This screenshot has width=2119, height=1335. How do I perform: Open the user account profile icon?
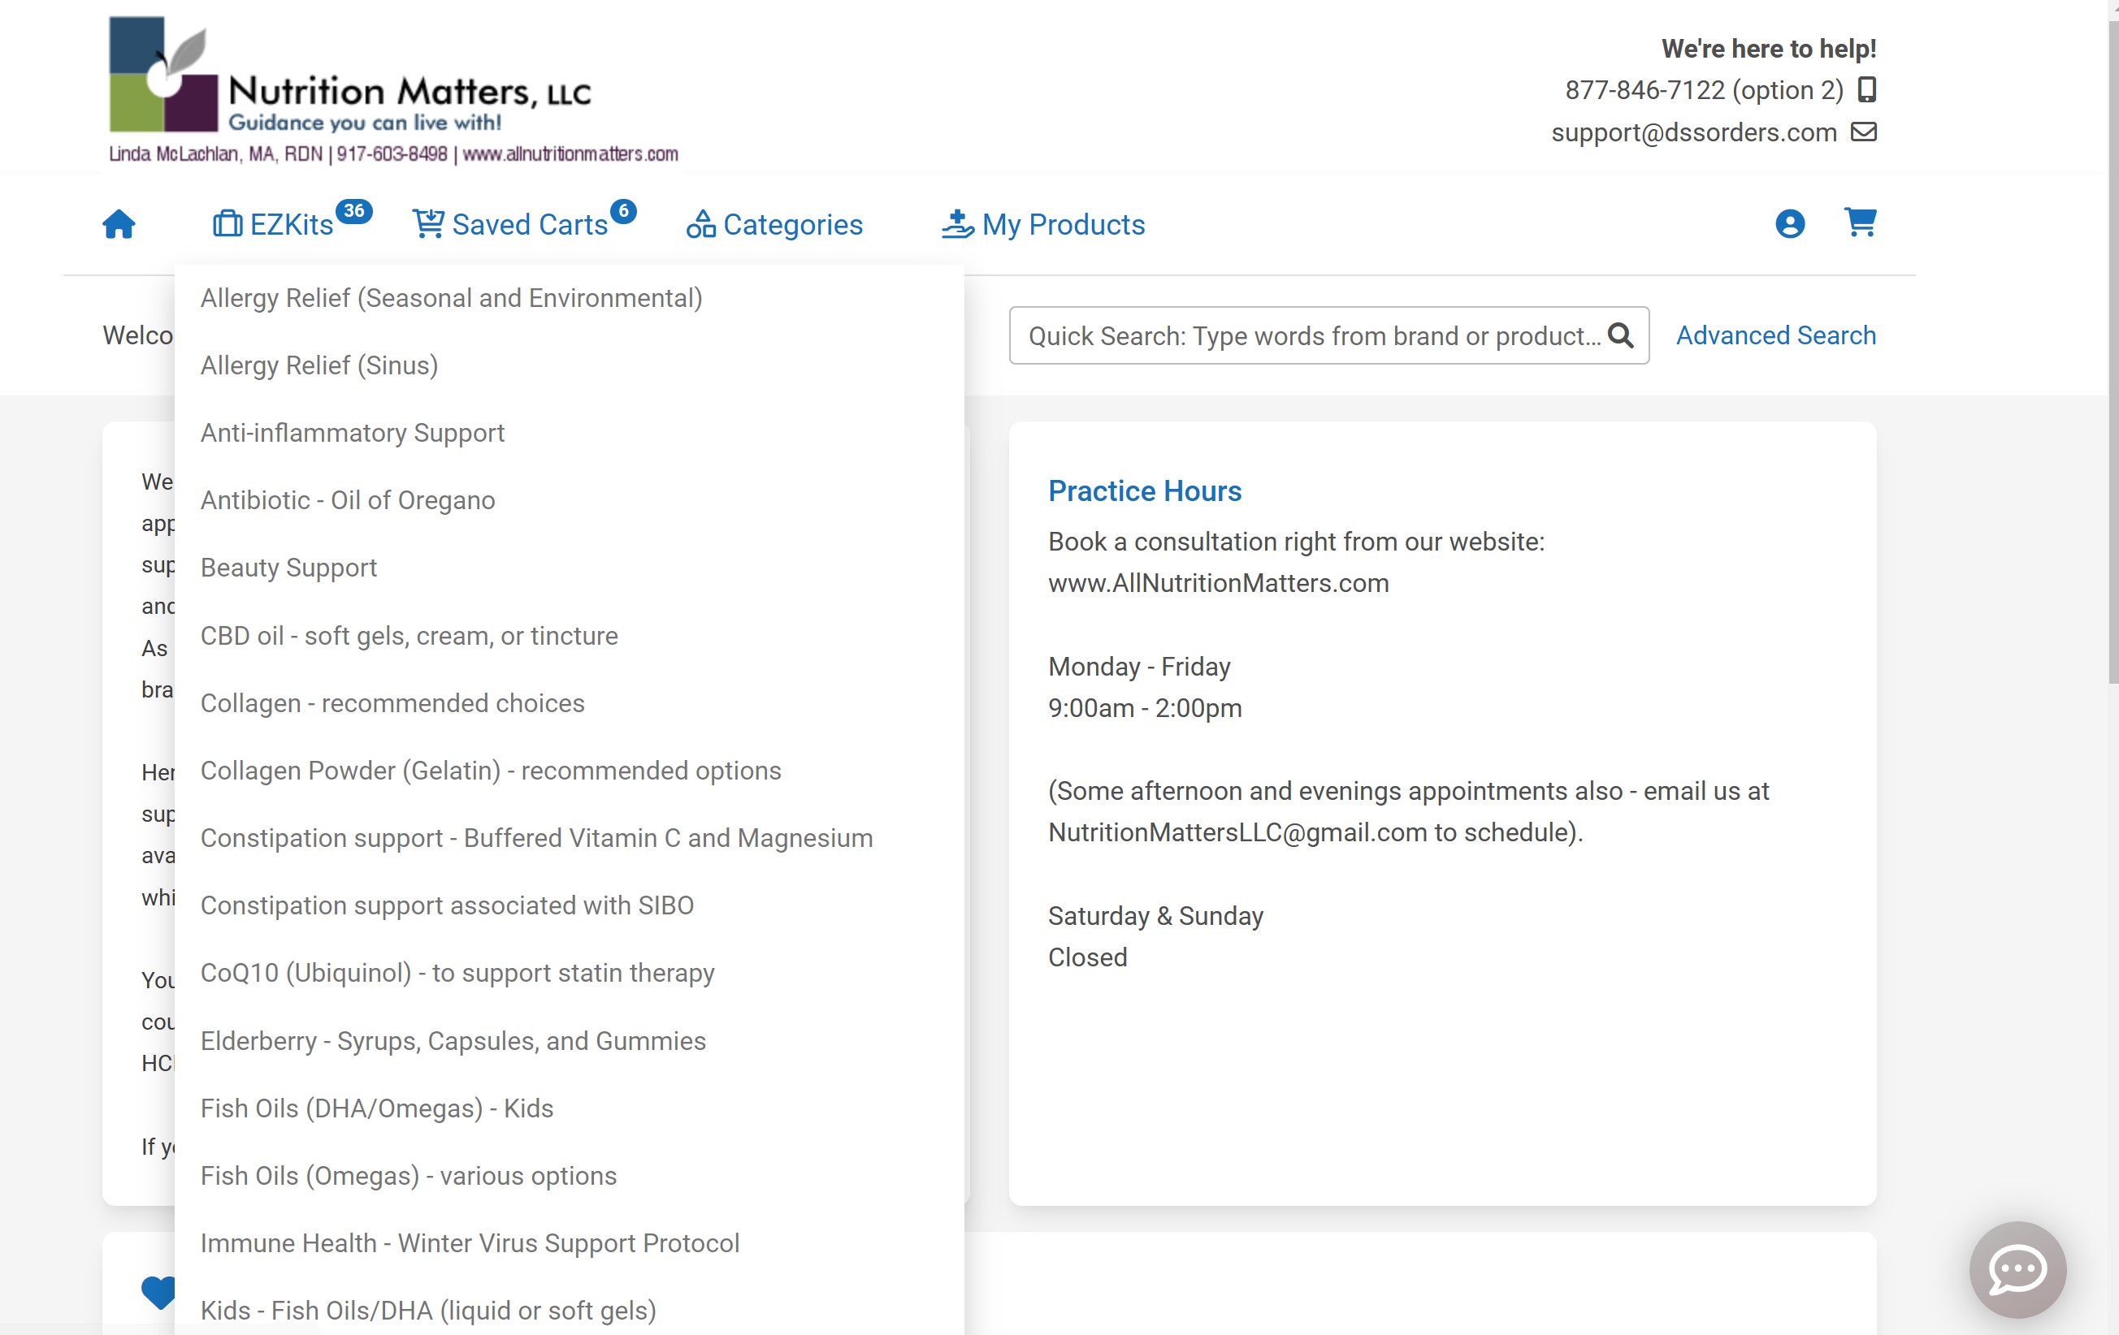1789,224
